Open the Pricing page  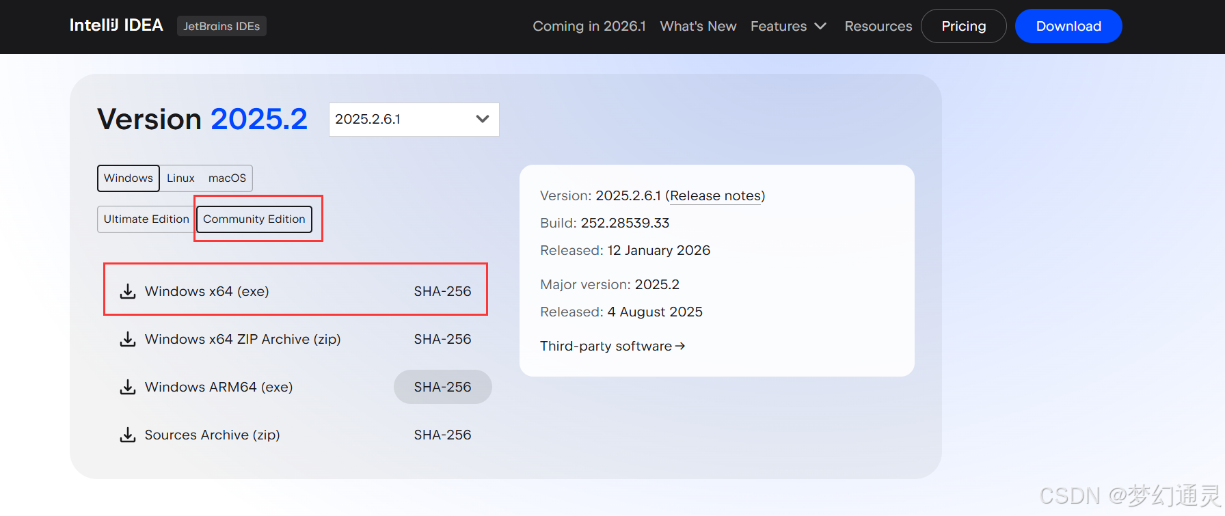(x=964, y=26)
